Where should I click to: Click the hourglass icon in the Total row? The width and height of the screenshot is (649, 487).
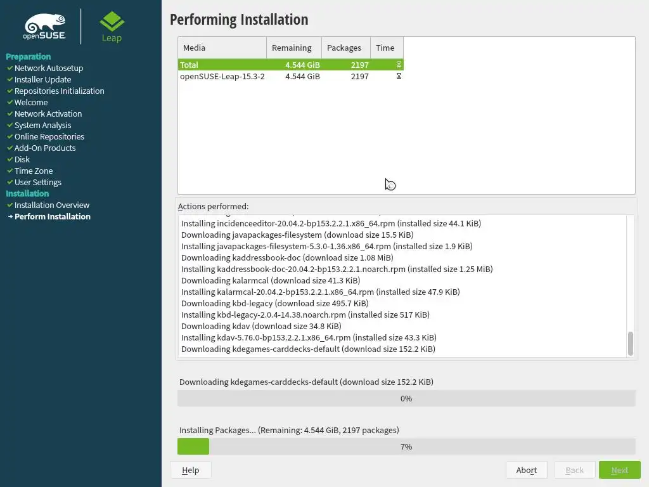coord(399,65)
